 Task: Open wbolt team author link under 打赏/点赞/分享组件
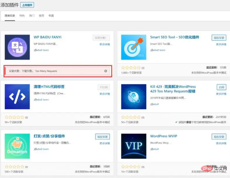coord(42,149)
